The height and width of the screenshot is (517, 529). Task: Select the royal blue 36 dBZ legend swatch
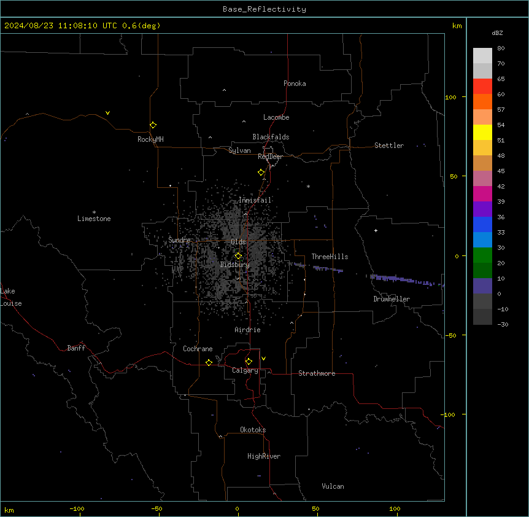482,224
